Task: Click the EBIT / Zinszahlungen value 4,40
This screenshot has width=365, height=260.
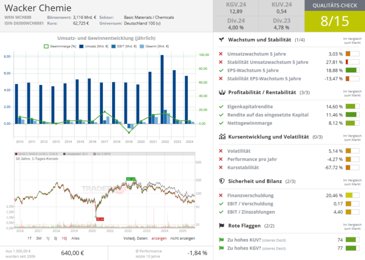Action: [338, 212]
